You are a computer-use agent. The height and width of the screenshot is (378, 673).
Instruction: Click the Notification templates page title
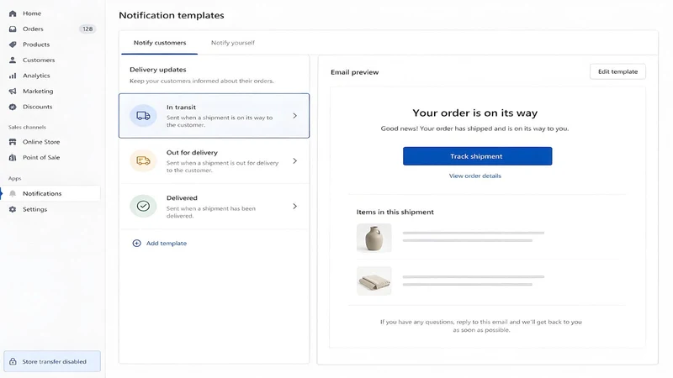coord(172,15)
